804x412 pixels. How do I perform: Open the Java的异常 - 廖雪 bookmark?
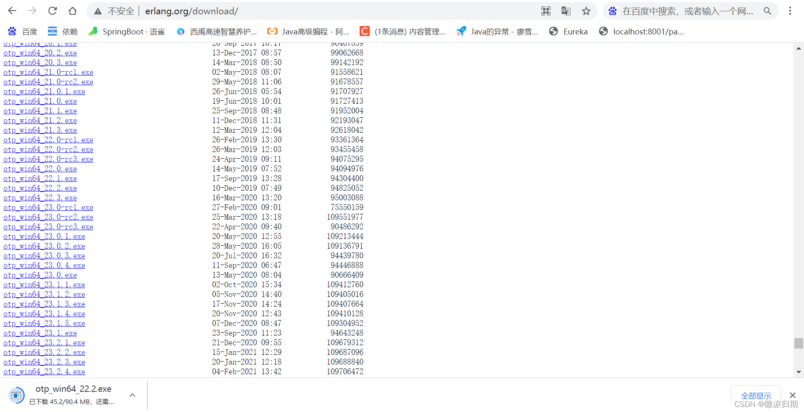point(497,31)
